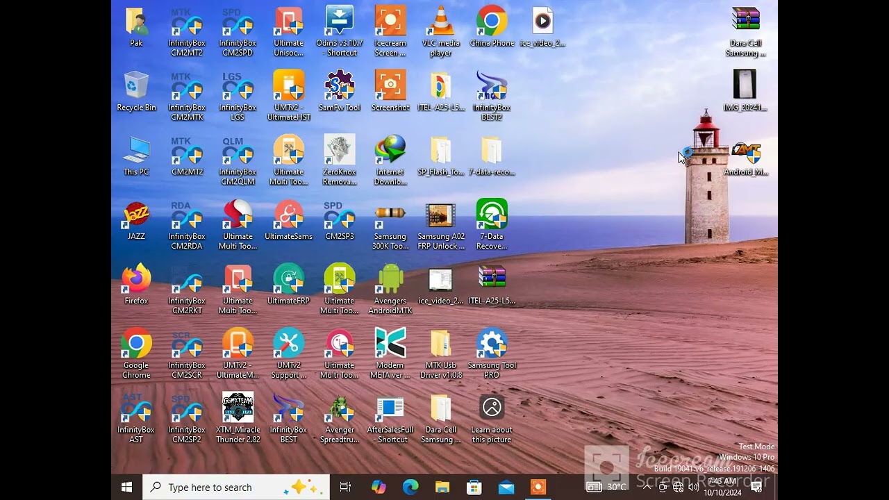The height and width of the screenshot is (500, 889).
Task: Open the ITEL-A25-L5 WinRAR archive
Action: click(491, 278)
